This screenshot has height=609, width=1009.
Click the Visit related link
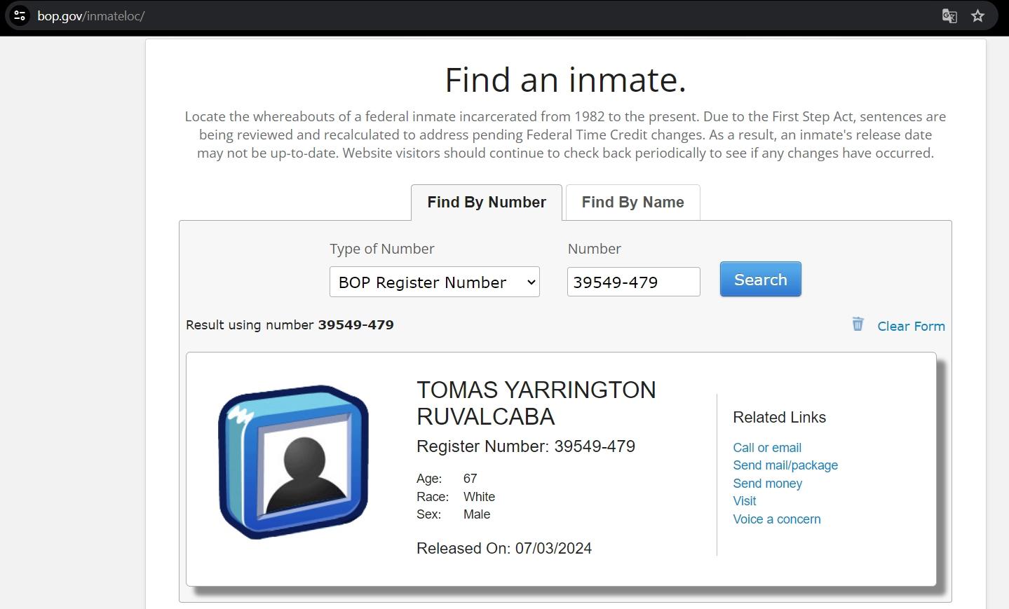(744, 501)
